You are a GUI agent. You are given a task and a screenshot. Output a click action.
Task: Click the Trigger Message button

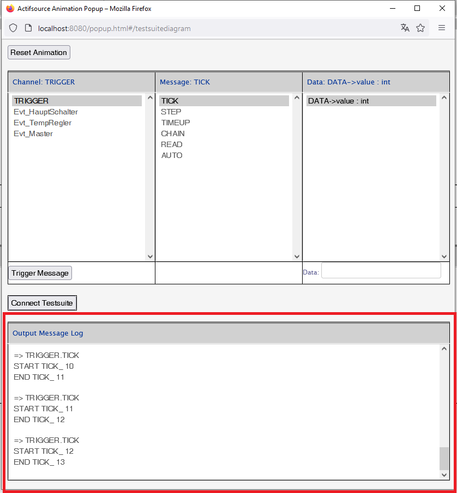(x=40, y=273)
